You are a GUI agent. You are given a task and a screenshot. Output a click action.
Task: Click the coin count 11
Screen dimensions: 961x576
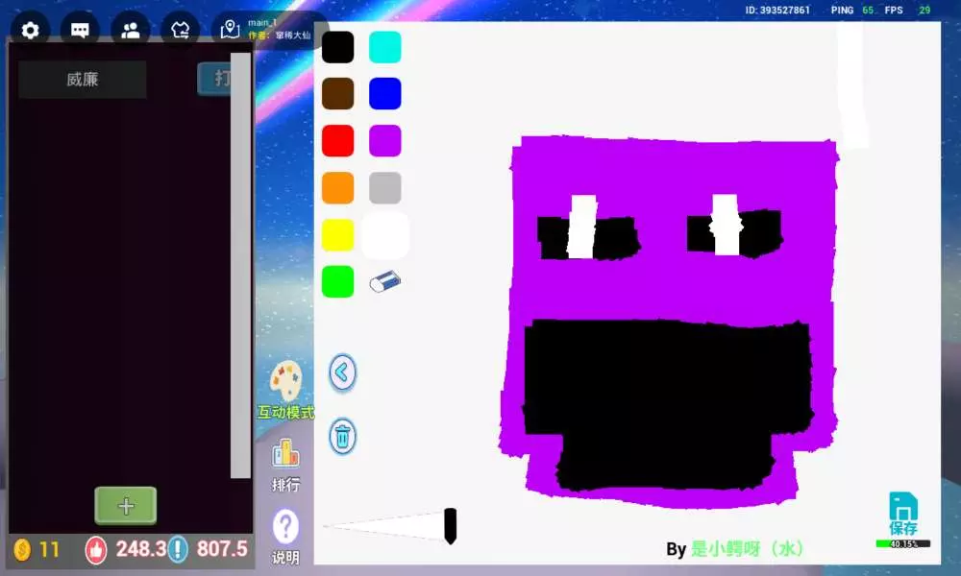(50, 550)
